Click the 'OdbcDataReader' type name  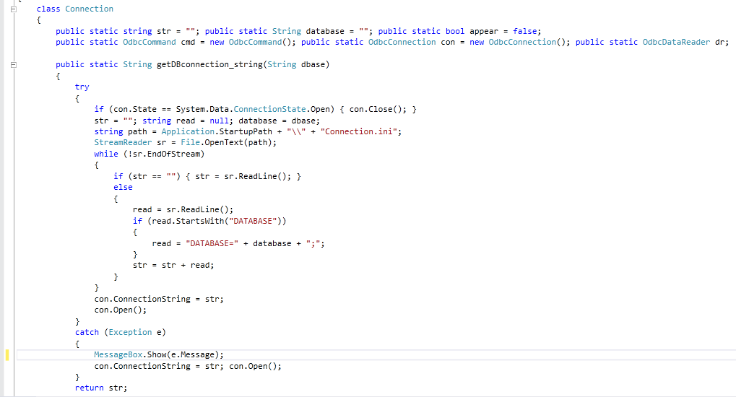(676, 43)
